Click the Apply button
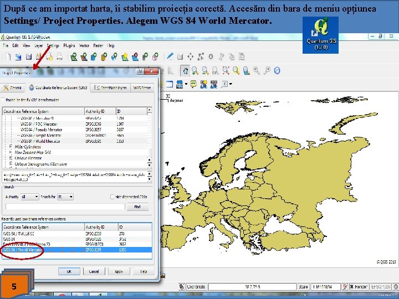 click(x=119, y=271)
